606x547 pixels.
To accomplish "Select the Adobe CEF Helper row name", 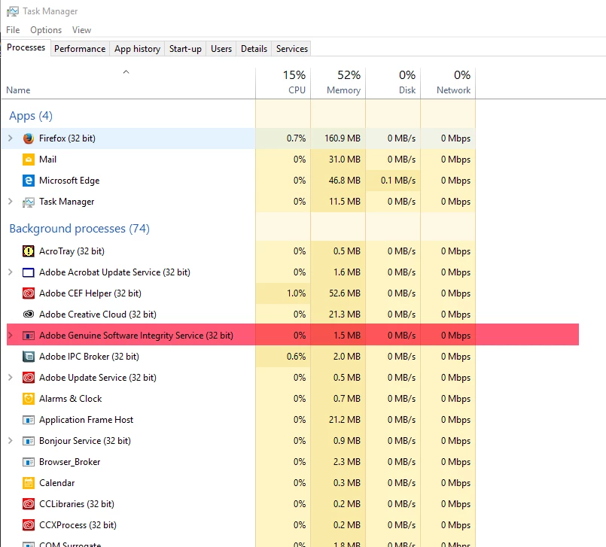I will coord(90,293).
